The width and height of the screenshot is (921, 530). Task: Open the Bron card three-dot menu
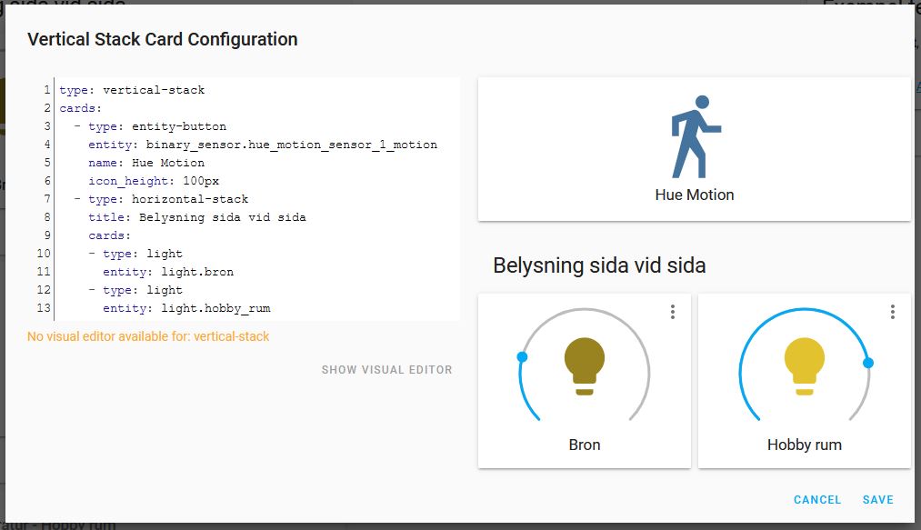click(x=673, y=312)
